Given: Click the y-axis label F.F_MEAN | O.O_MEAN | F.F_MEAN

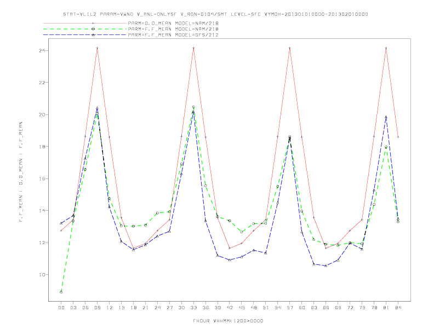Looking at the screenshot, I should click(21, 172).
